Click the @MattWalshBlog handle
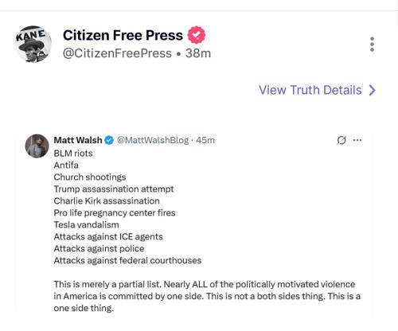 (153, 140)
